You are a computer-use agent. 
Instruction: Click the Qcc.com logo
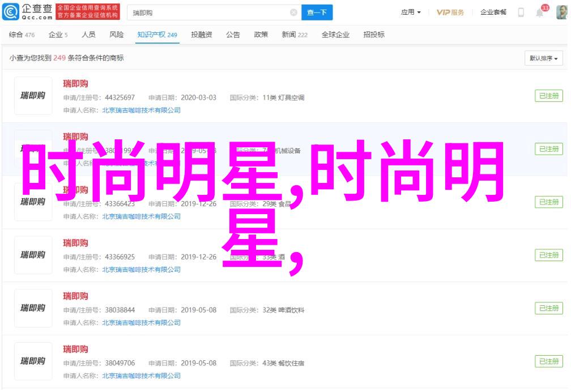(28, 12)
